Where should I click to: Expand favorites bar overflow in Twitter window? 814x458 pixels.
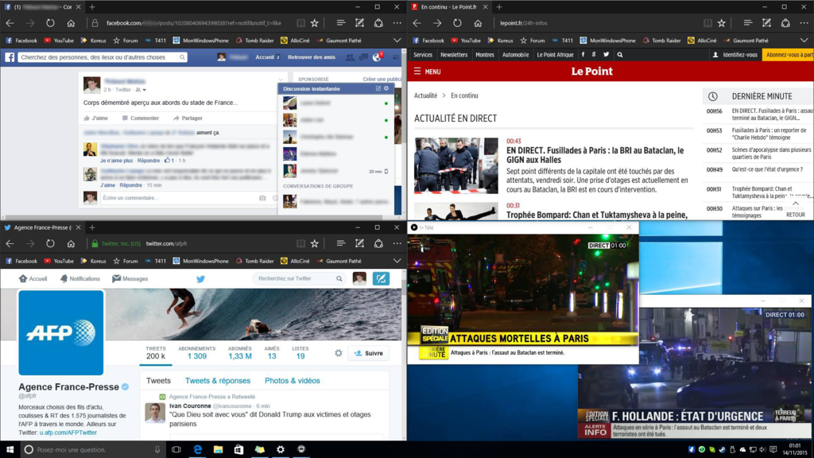(397, 261)
